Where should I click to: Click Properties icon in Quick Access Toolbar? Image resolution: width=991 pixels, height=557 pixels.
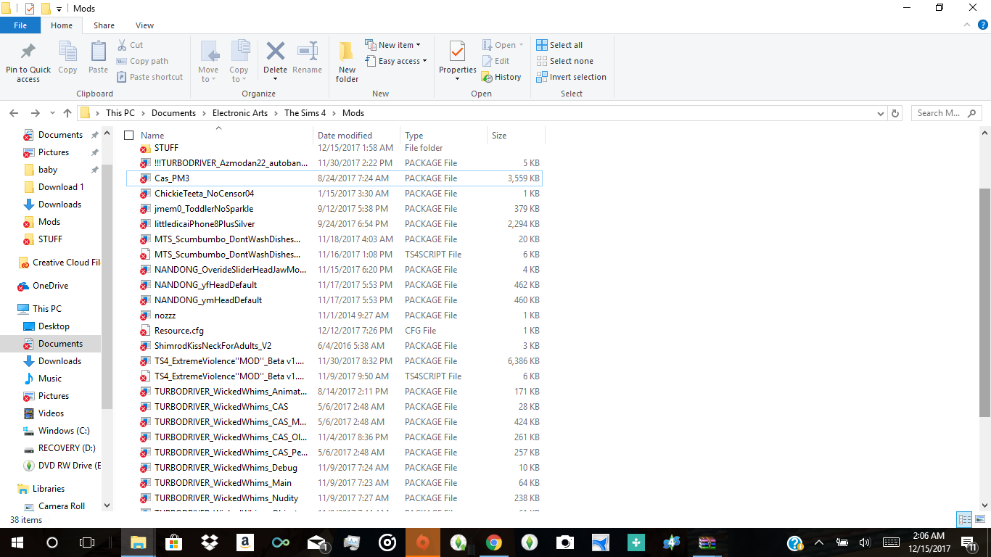tap(30, 9)
